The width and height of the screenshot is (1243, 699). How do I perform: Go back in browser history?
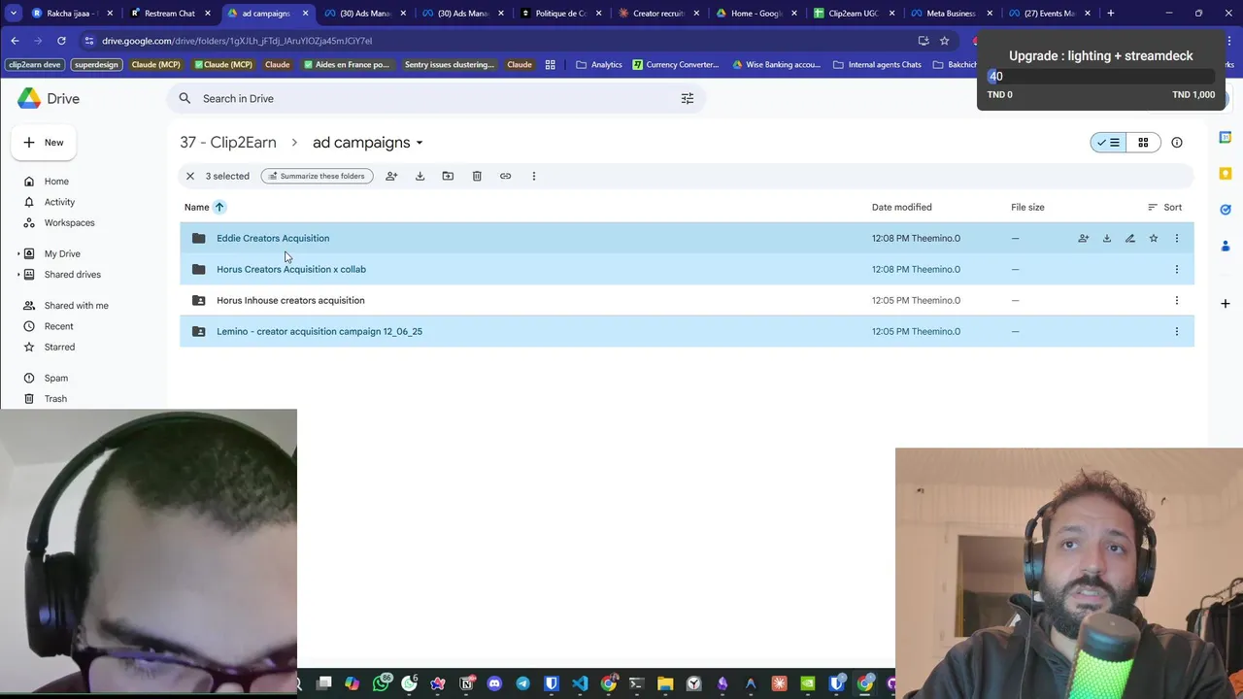coord(15,41)
